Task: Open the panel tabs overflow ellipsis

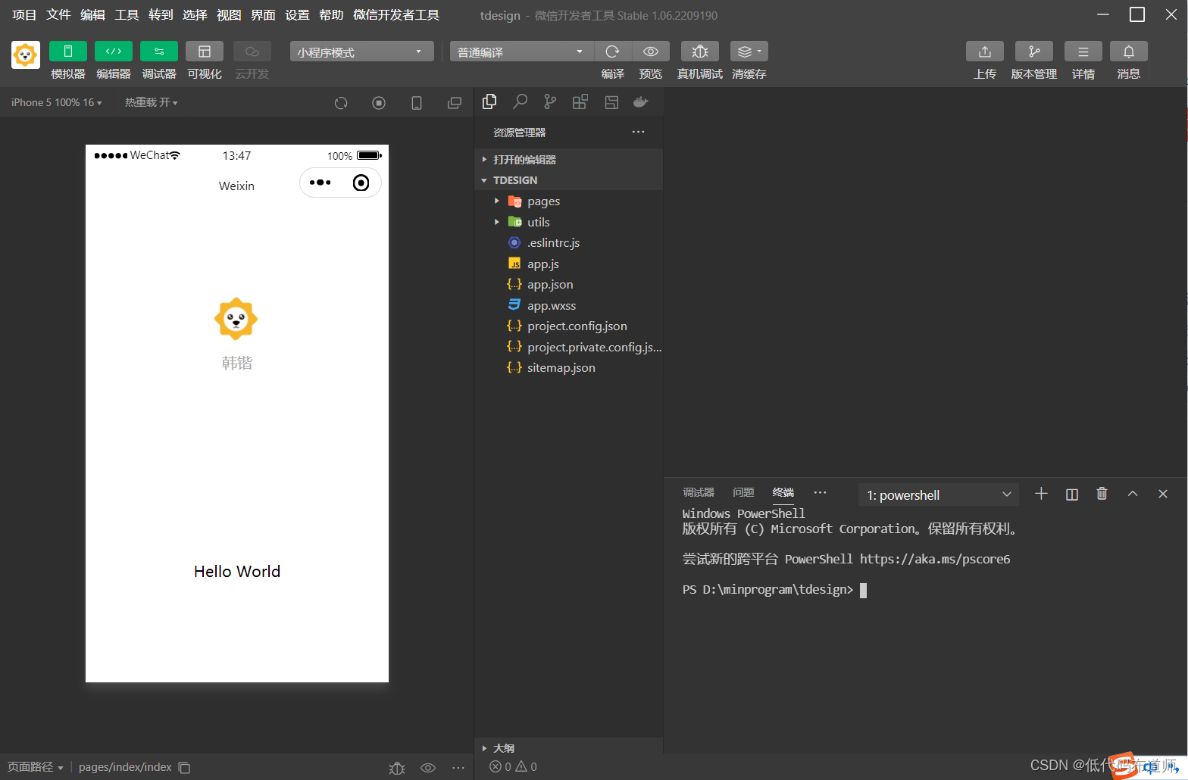Action: (x=820, y=492)
